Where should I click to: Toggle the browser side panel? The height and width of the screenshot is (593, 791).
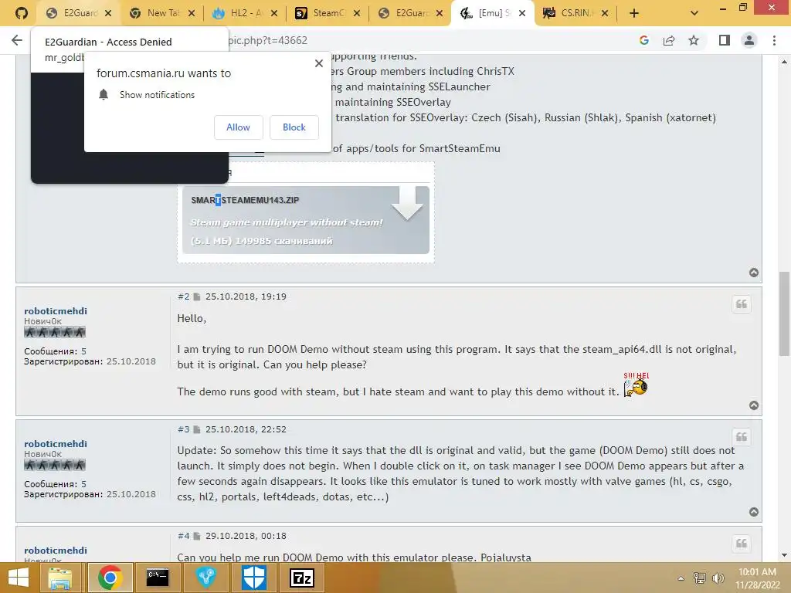point(725,40)
